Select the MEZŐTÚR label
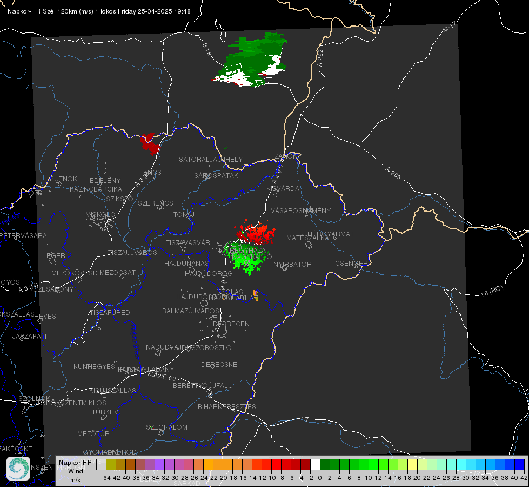This screenshot has width=529, height=487. (x=93, y=433)
